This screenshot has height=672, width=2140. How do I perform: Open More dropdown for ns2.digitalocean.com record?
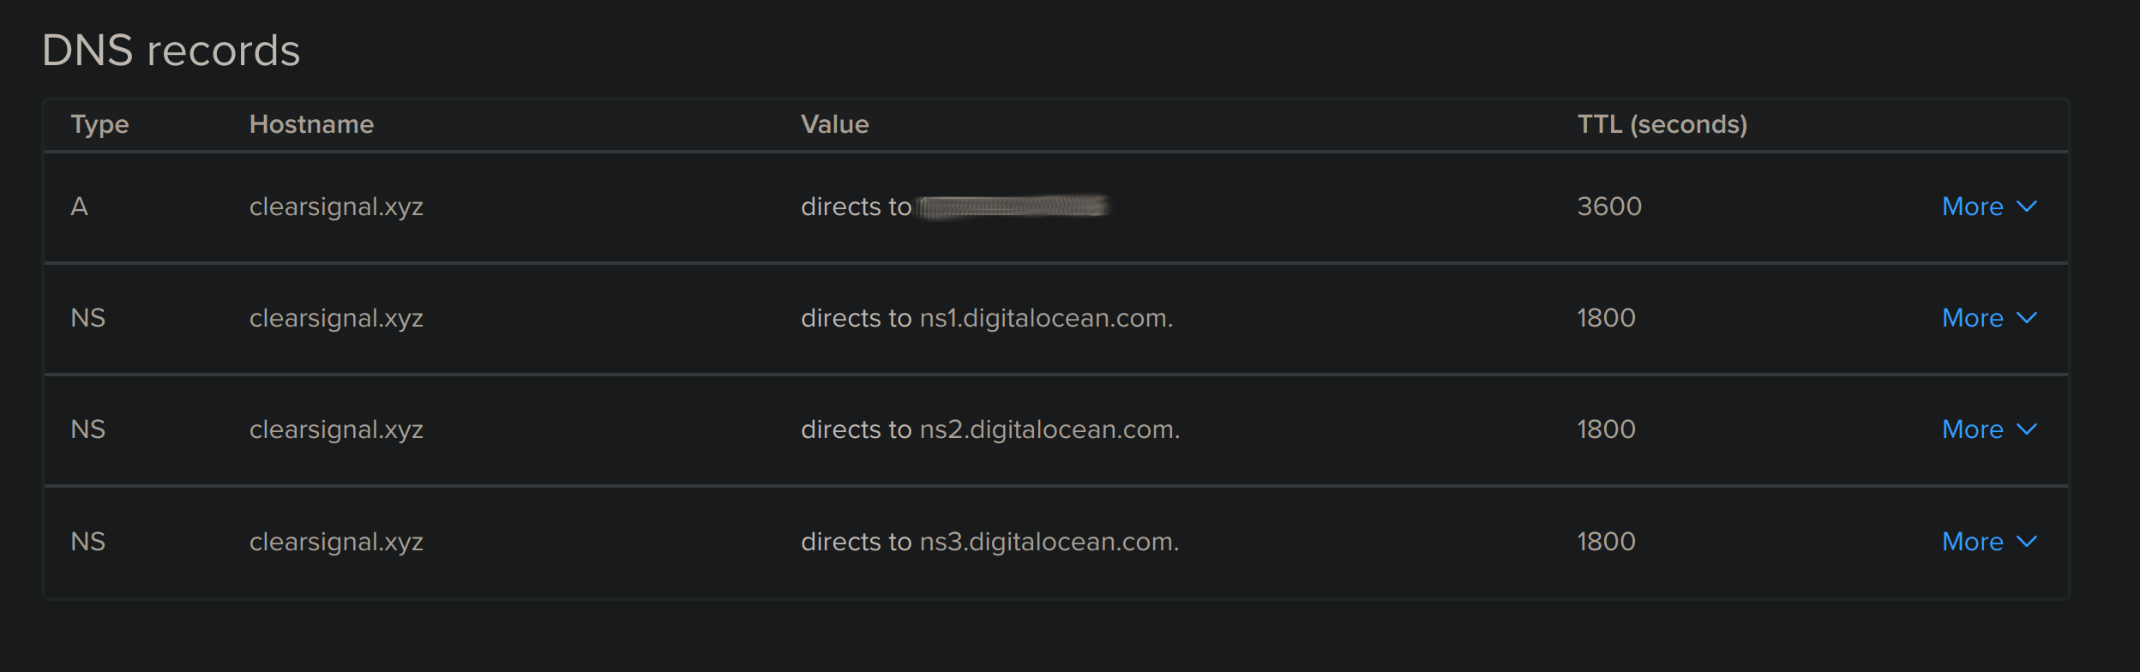point(1989,429)
